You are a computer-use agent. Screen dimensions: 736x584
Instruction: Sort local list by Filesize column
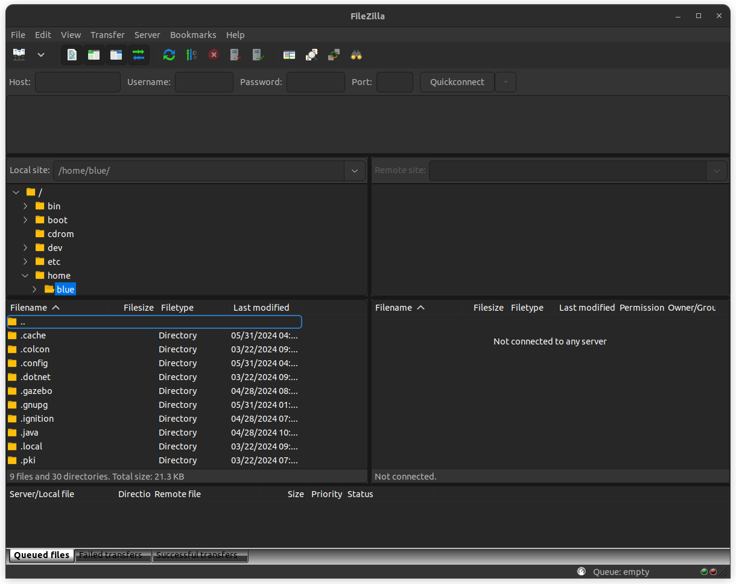133,308
